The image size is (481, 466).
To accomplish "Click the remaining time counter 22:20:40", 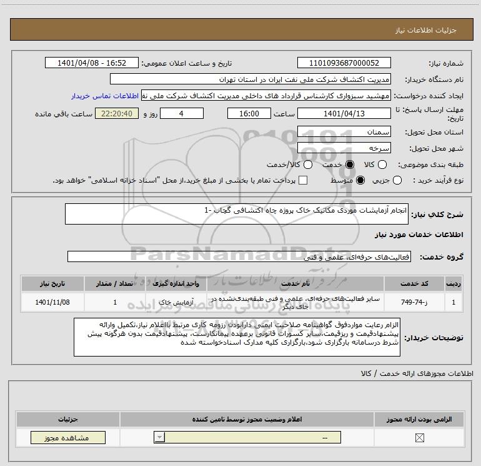I will pos(117,113).
